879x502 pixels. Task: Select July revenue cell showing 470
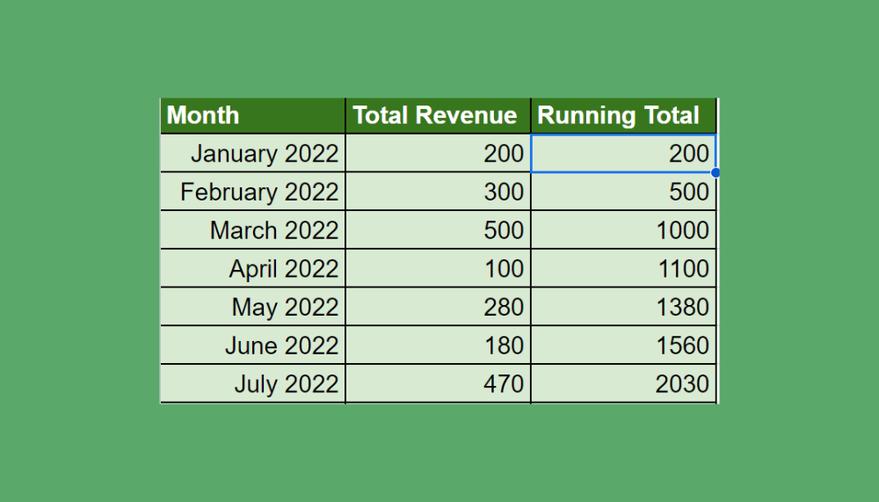coord(438,384)
